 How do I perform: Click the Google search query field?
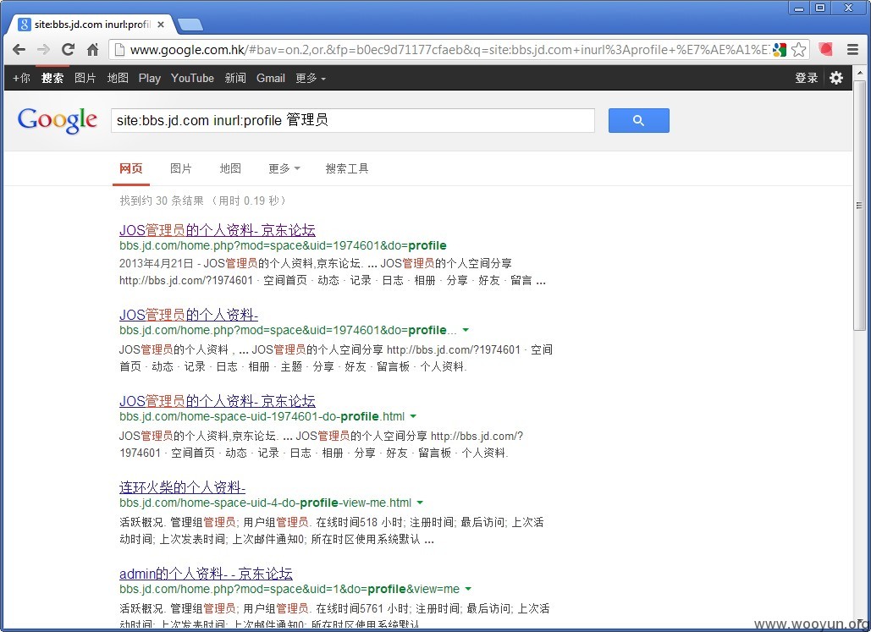point(353,120)
